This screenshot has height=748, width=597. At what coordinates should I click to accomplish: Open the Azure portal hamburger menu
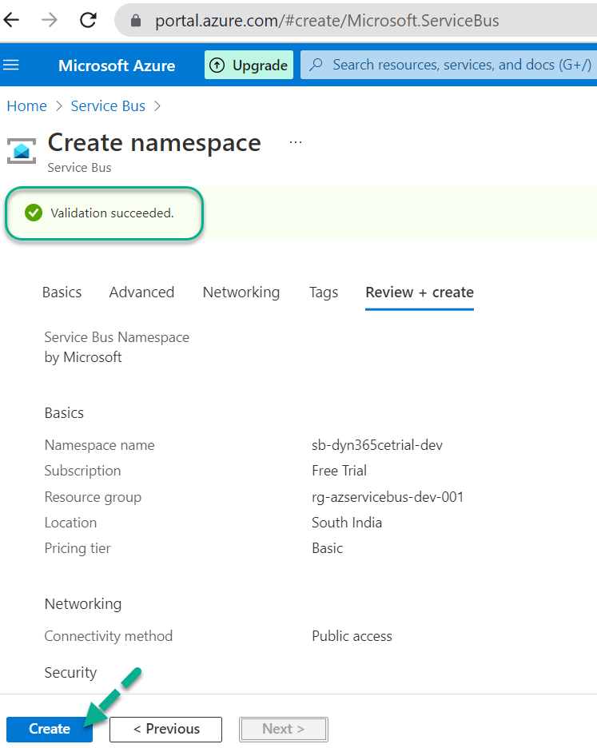point(12,65)
